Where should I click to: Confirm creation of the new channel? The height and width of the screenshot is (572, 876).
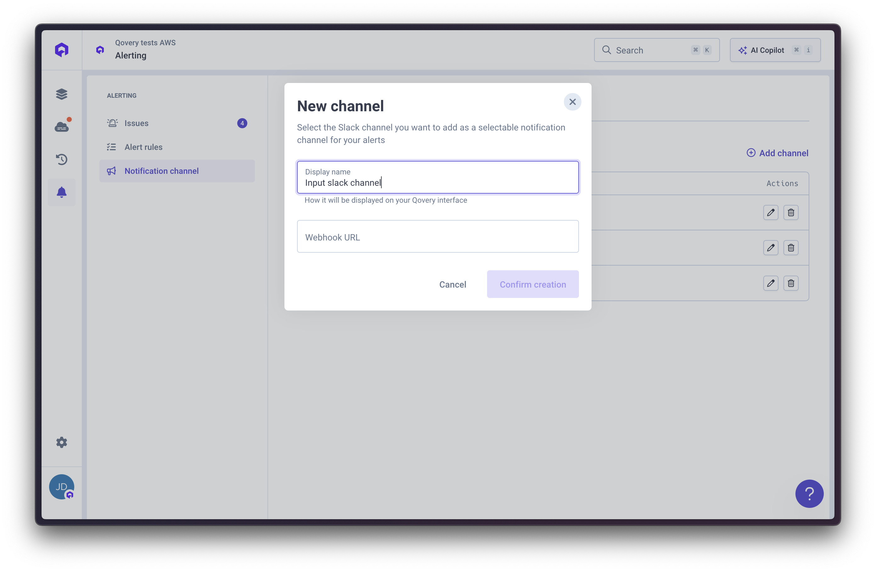533,284
